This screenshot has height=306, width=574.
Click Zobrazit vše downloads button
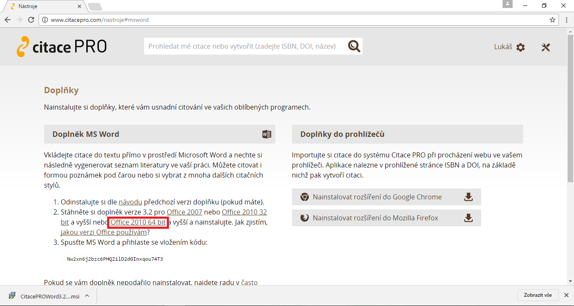tap(537, 295)
